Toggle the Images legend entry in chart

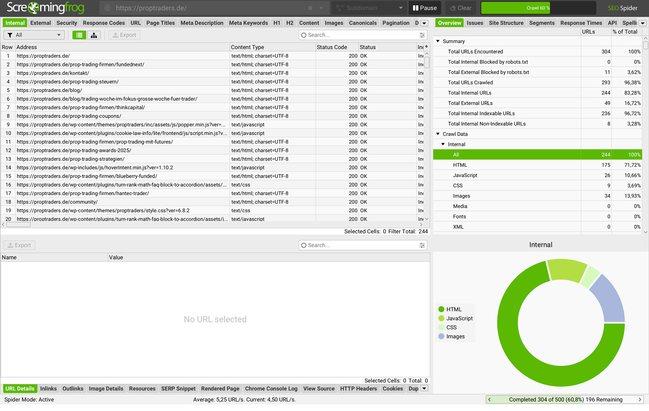451,336
